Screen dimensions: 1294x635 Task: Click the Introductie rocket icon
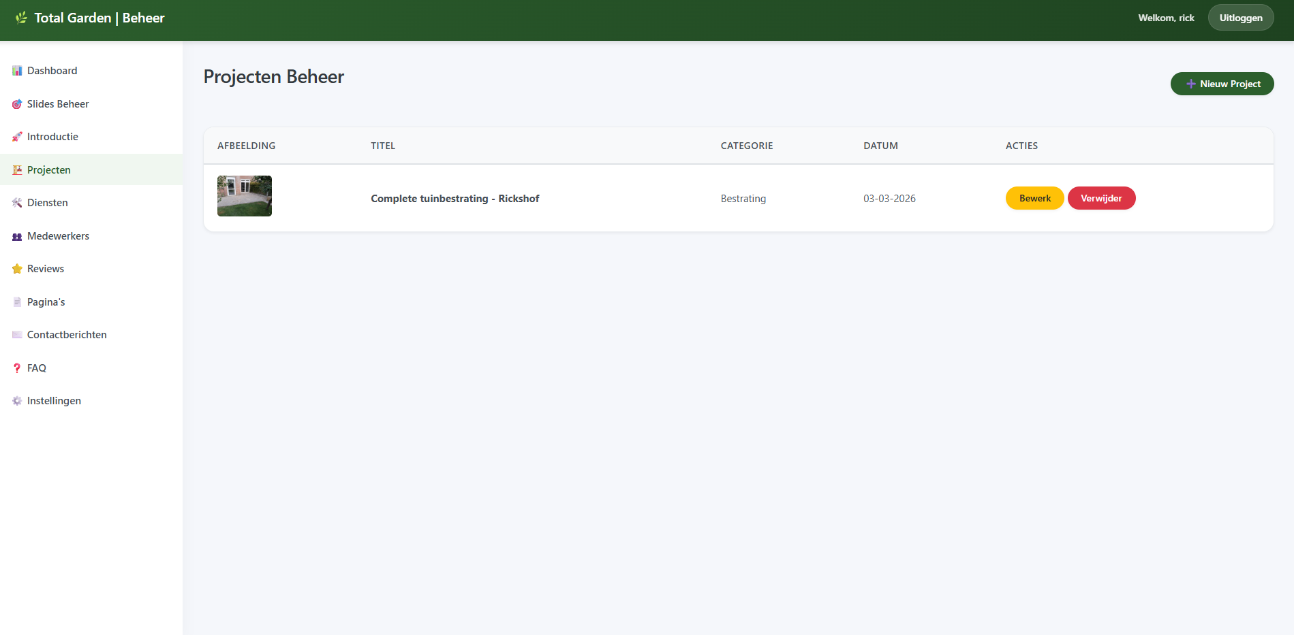coord(17,137)
